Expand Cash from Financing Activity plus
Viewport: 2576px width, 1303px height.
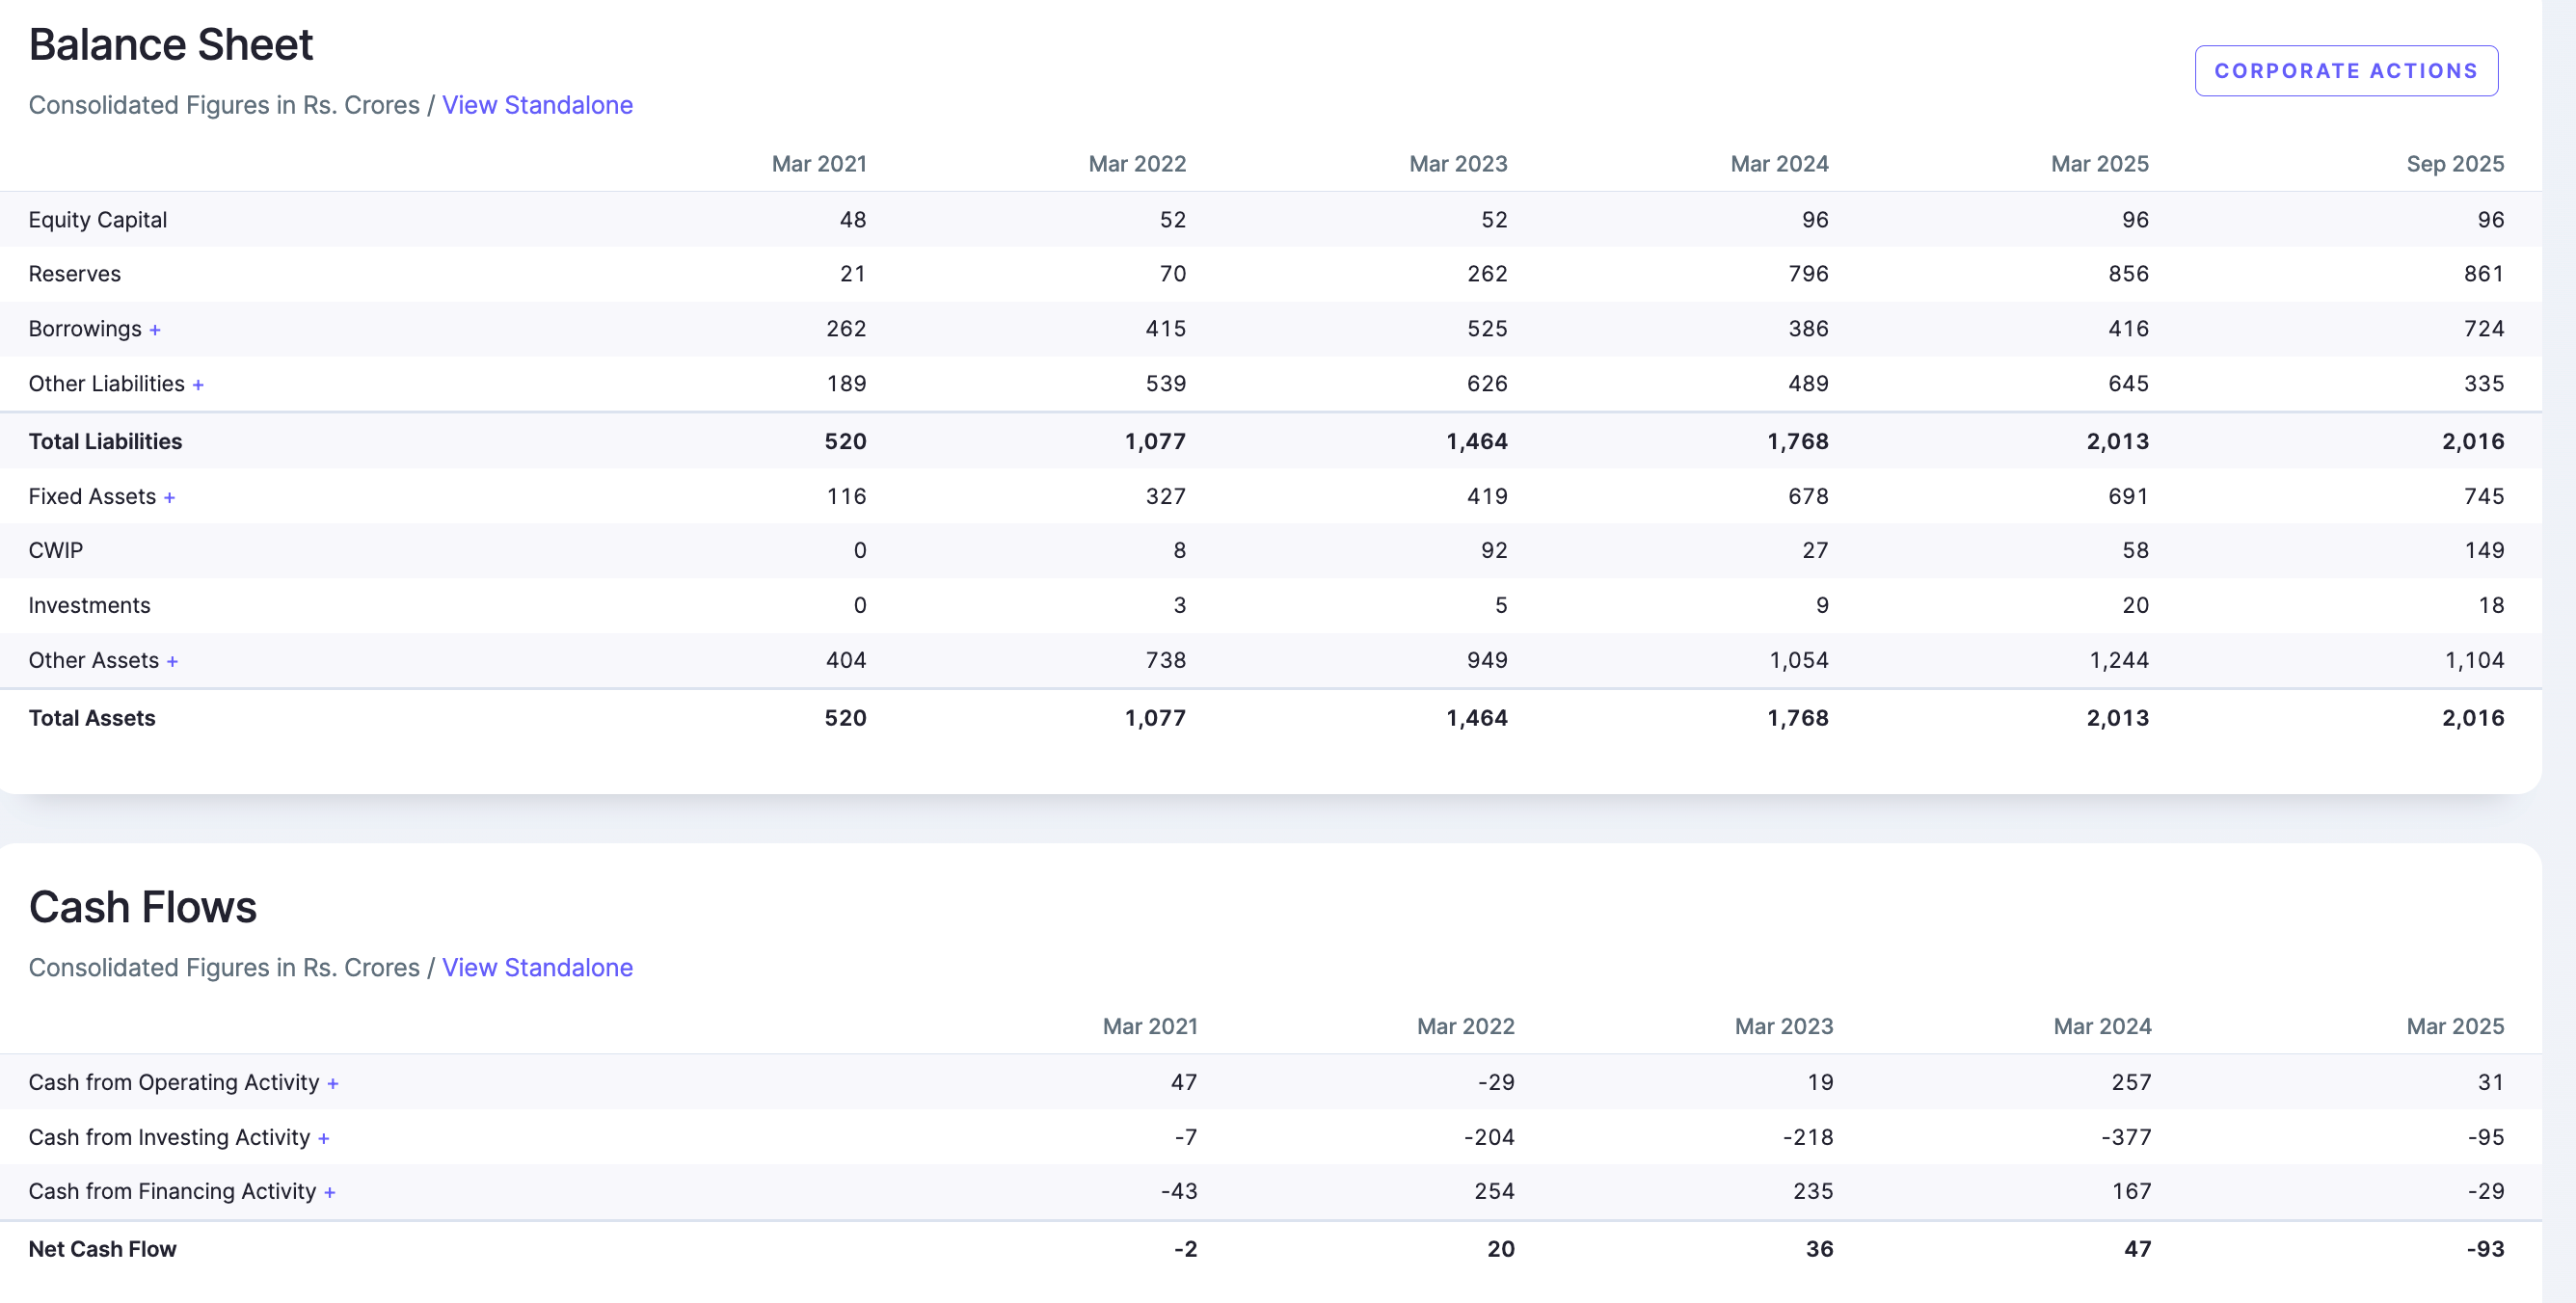click(330, 1193)
